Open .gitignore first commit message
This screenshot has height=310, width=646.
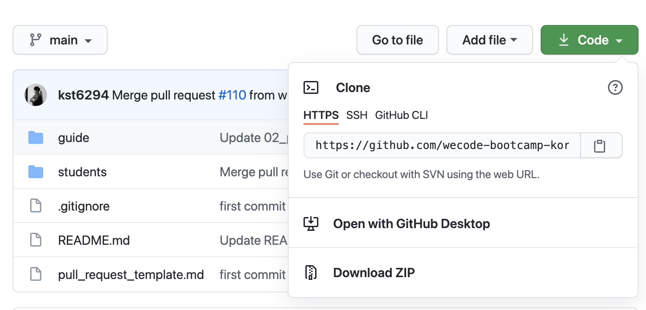pyautogui.click(x=252, y=206)
